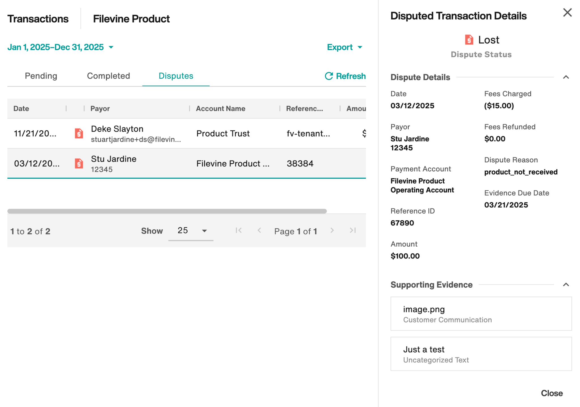
Task: Click the 1 to 2 of 2 count
Action: (x=30, y=231)
